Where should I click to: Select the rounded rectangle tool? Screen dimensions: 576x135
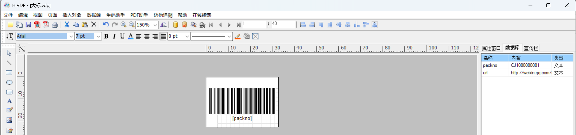coord(9,92)
